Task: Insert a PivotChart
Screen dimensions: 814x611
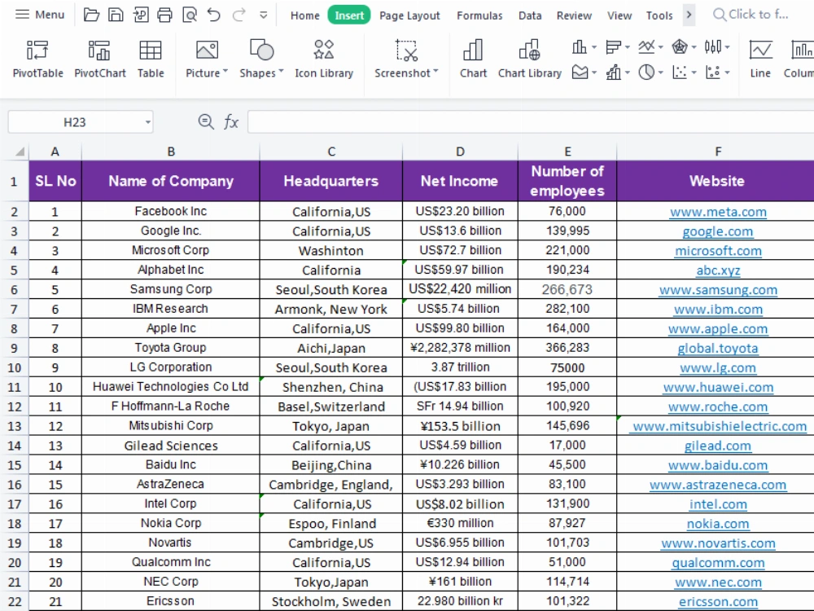Action: tap(99, 59)
